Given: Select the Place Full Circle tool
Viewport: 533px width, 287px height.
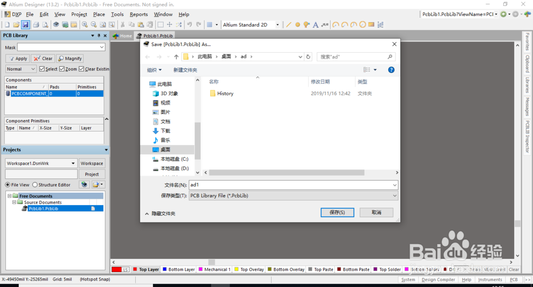Looking at the screenshot, I should (x=362, y=25).
